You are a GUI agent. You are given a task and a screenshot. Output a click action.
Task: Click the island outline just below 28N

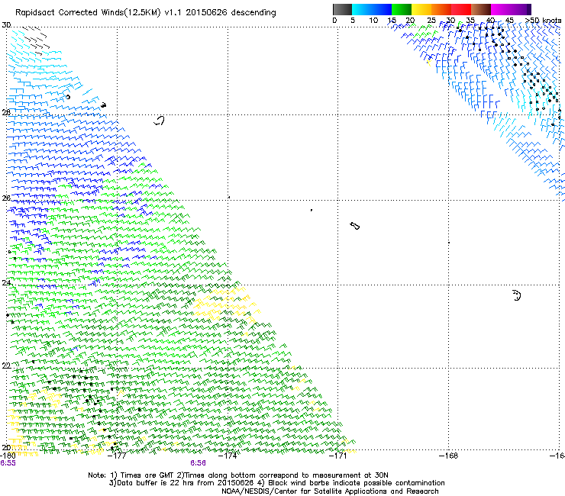(x=159, y=121)
